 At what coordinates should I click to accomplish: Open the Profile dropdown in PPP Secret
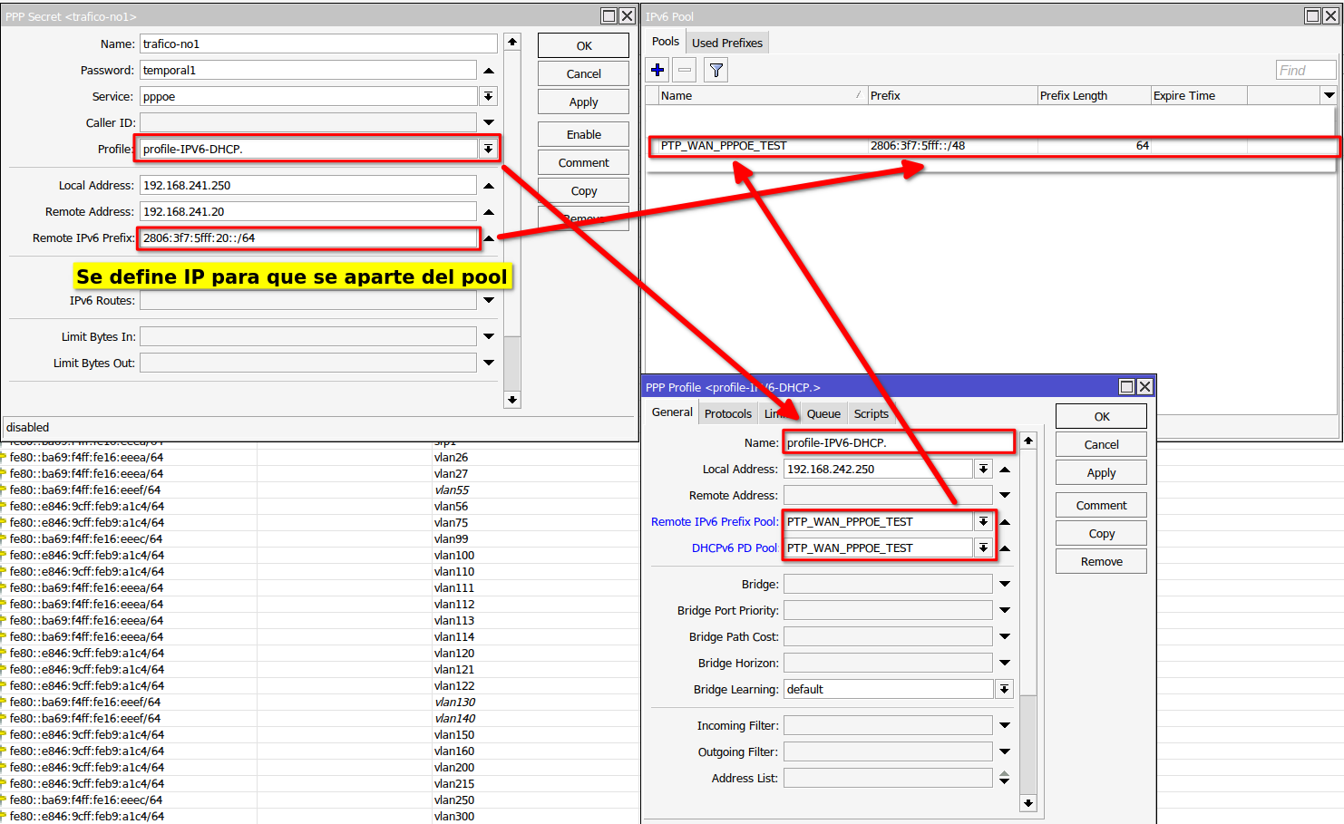[x=489, y=149]
